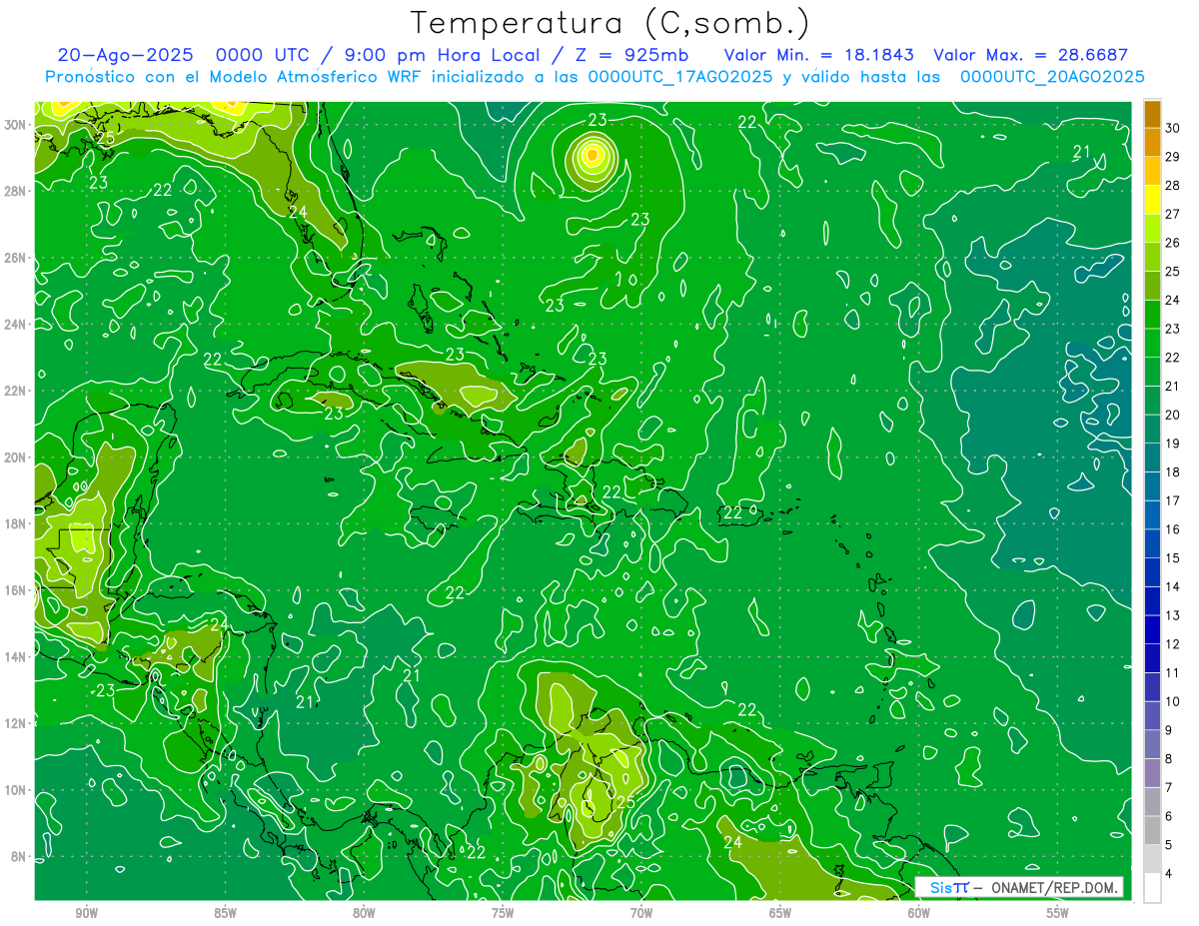Screen dimensions: 1199x926
Task: Click the '75W' longitude axis label
Action: 503,913
